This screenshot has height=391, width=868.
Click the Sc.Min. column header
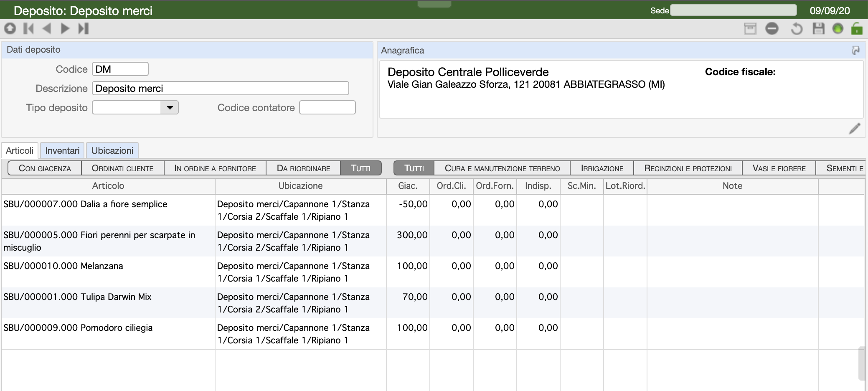(582, 186)
